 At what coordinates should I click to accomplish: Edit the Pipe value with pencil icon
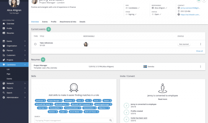(x=139, y=8)
